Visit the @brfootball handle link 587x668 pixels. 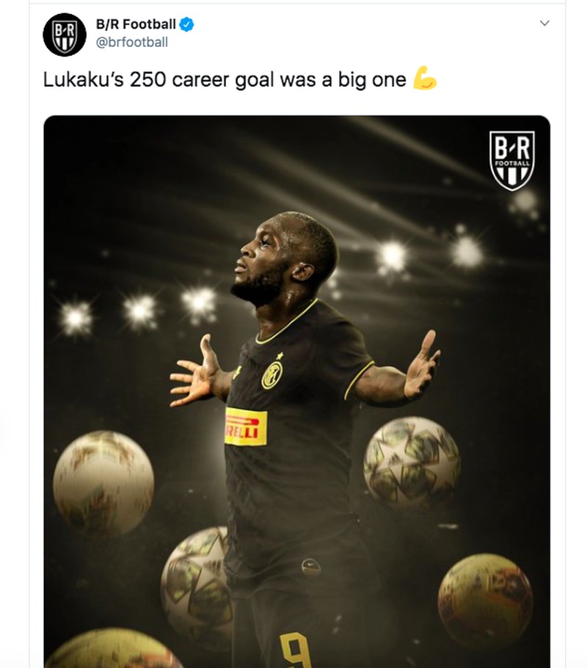pyautogui.click(x=132, y=42)
